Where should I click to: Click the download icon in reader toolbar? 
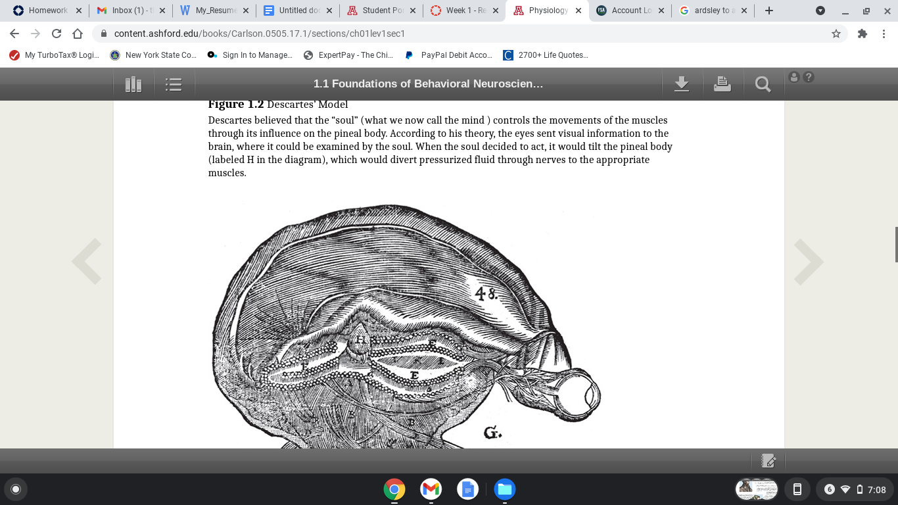(682, 84)
